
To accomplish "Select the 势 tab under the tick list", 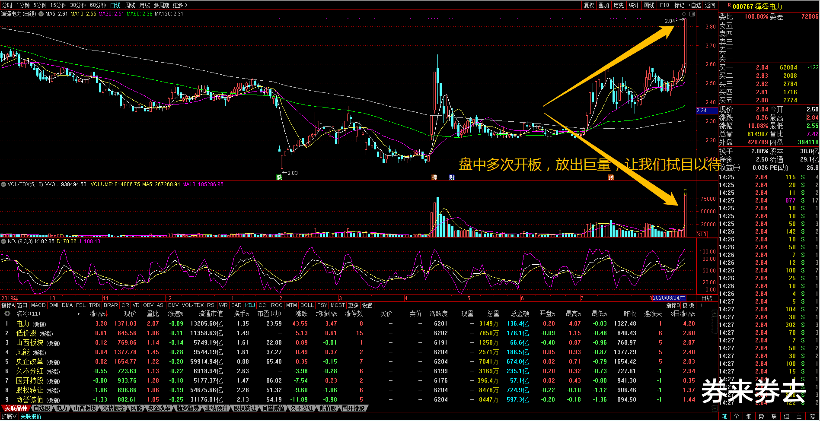I will coord(761,416).
